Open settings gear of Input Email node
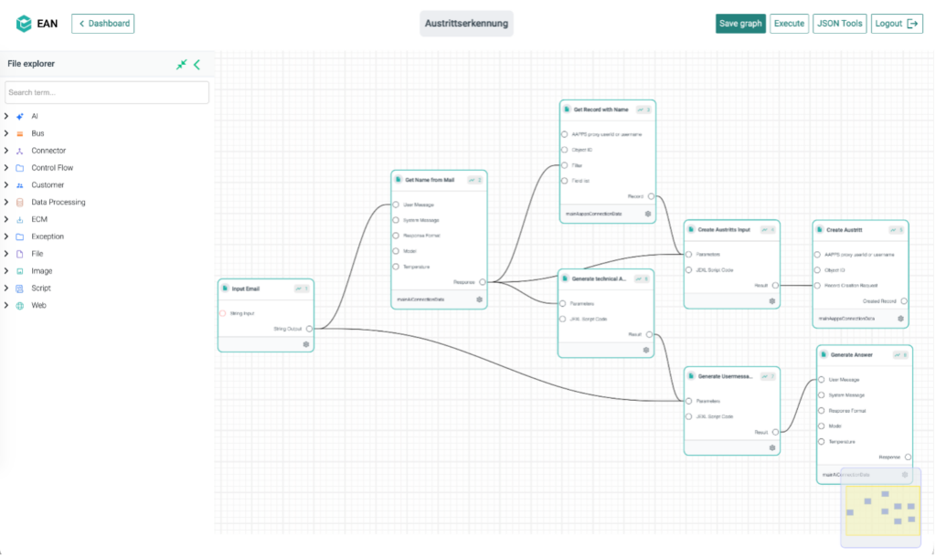Image resolution: width=936 pixels, height=557 pixels. click(x=306, y=344)
